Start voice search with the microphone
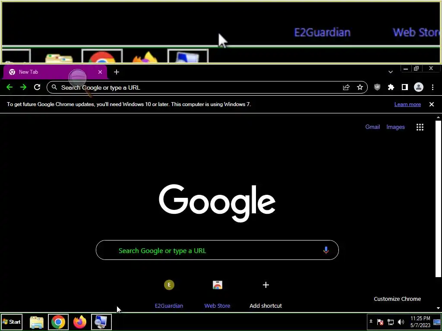 coord(326,250)
